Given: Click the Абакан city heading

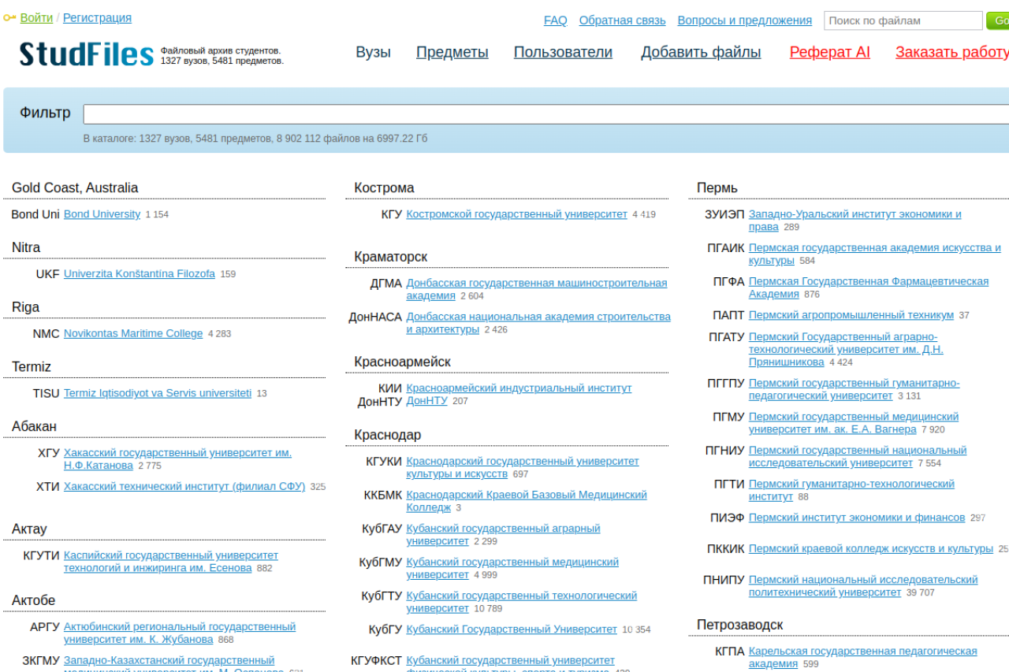Looking at the screenshot, I should pyautogui.click(x=34, y=426).
